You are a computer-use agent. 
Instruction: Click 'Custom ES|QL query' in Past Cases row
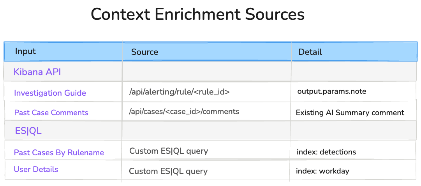coord(169,151)
